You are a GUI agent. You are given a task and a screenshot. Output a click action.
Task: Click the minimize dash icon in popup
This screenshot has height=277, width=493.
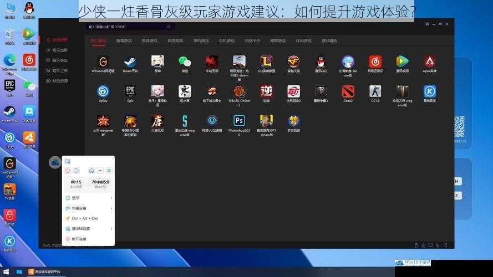100,171
